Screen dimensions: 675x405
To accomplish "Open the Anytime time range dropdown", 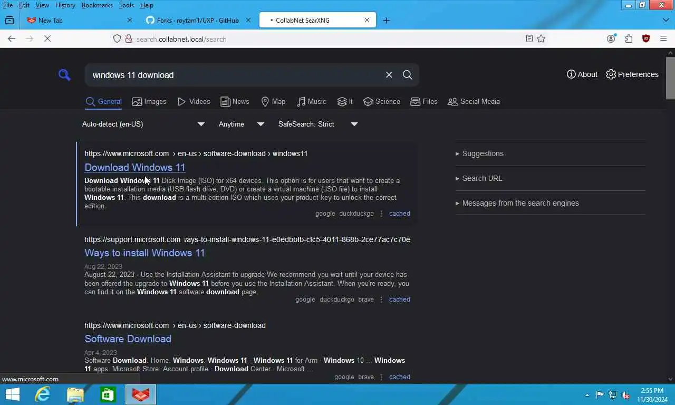I will coord(241,124).
